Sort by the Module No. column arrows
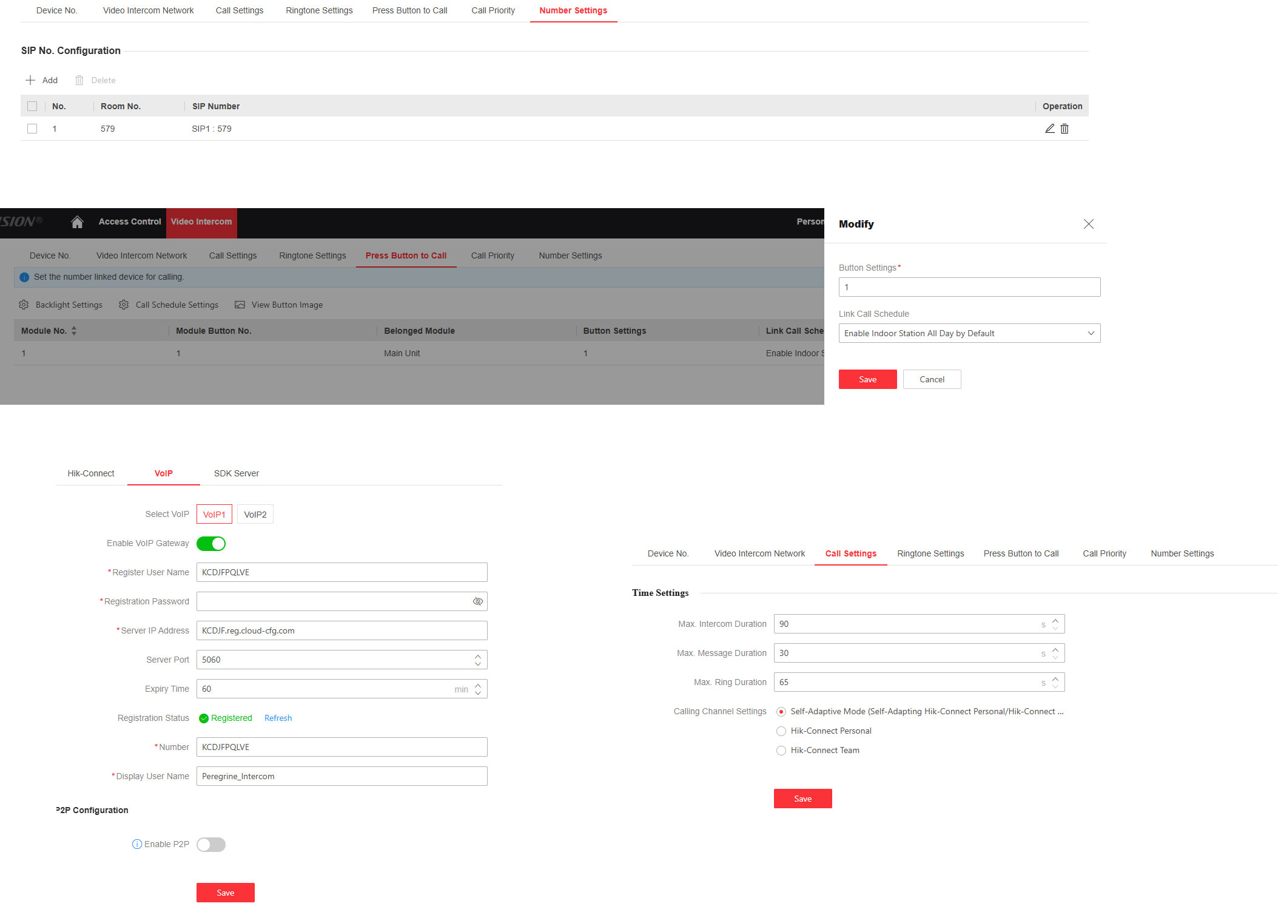 click(74, 331)
